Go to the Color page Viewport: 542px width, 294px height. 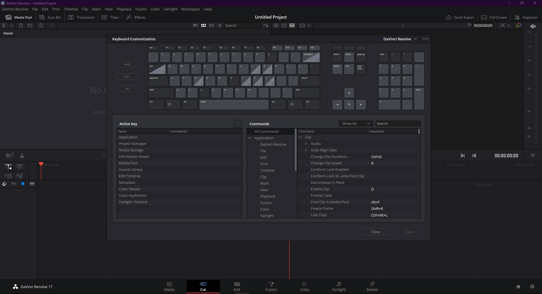[305, 286]
